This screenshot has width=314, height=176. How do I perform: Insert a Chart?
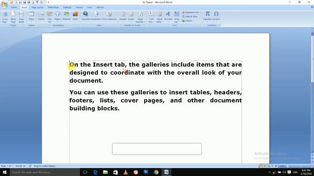click(75, 16)
